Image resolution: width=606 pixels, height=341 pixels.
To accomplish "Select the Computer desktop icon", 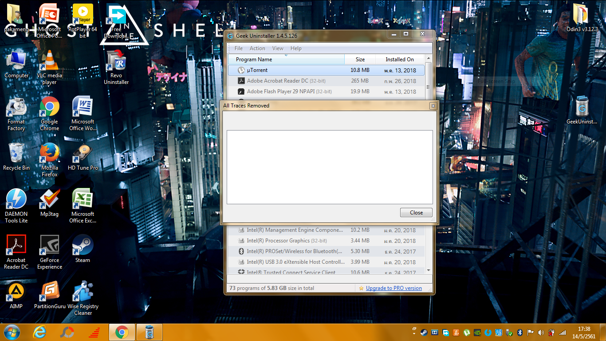I will [16, 65].
